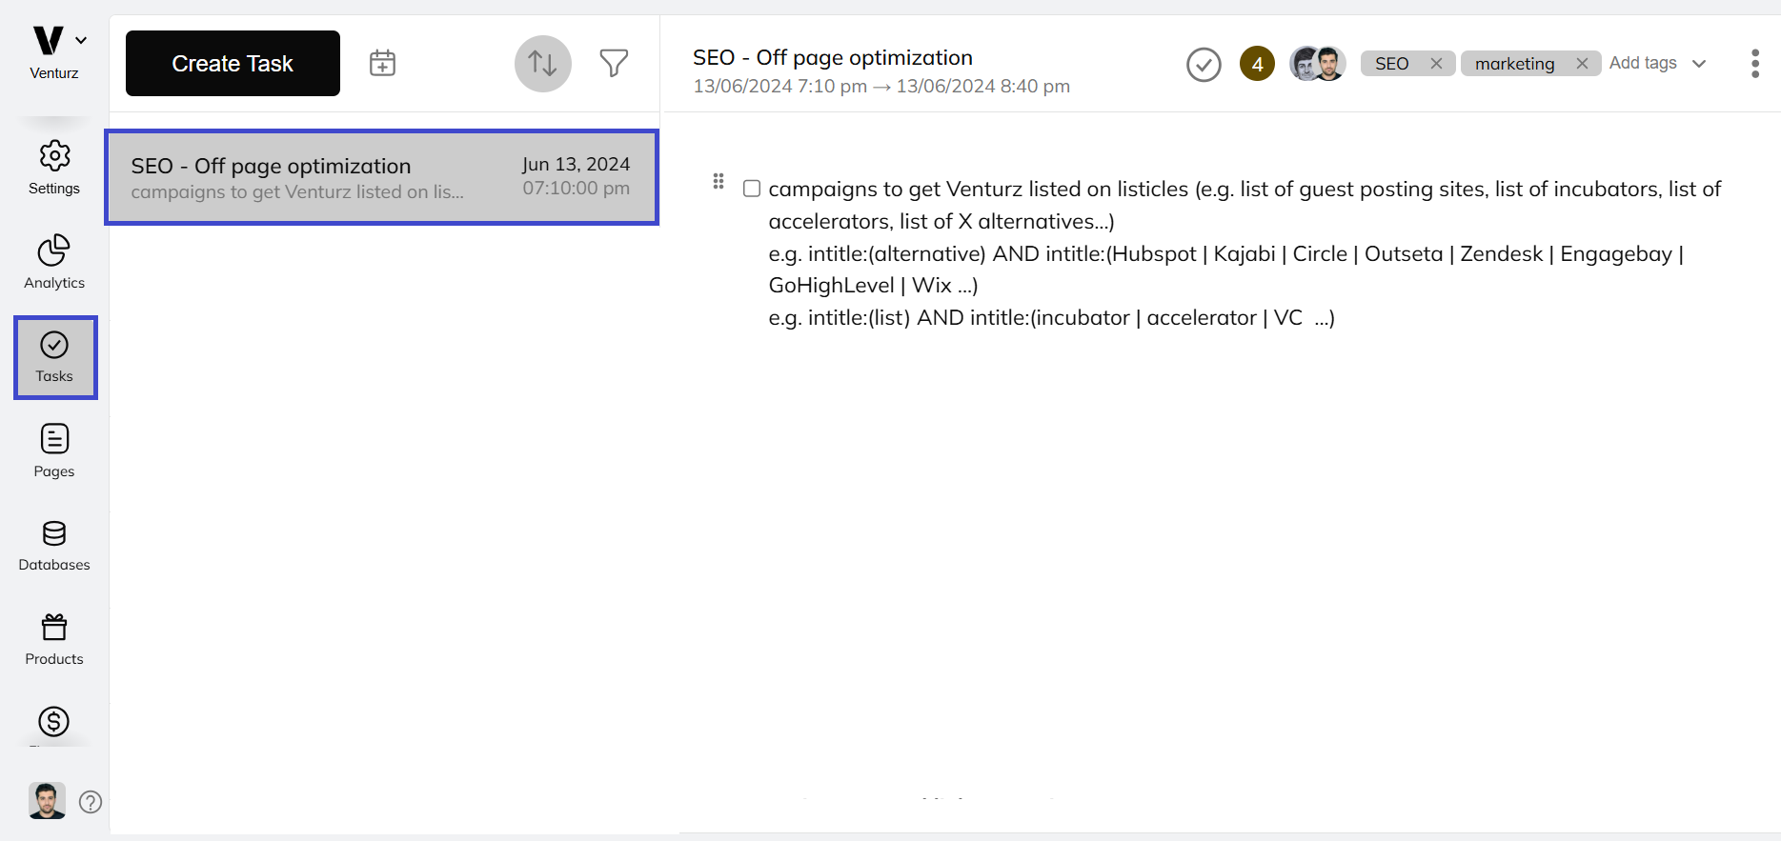Click the Add tags field
The image size is (1781, 841).
(1643, 63)
